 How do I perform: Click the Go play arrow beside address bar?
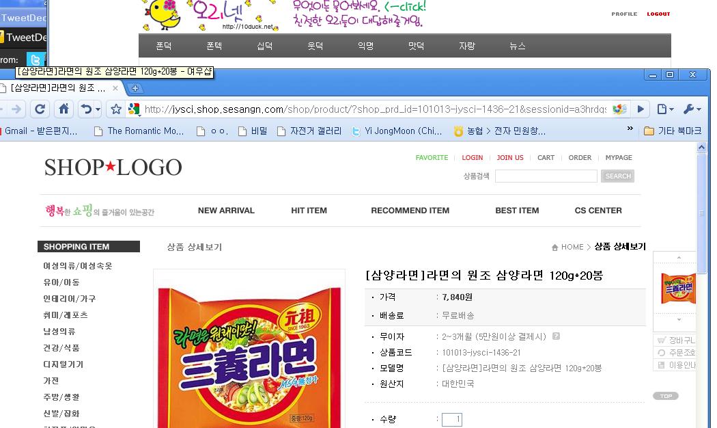pyautogui.click(x=641, y=109)
